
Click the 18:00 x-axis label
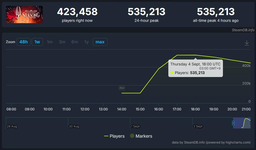195,109
